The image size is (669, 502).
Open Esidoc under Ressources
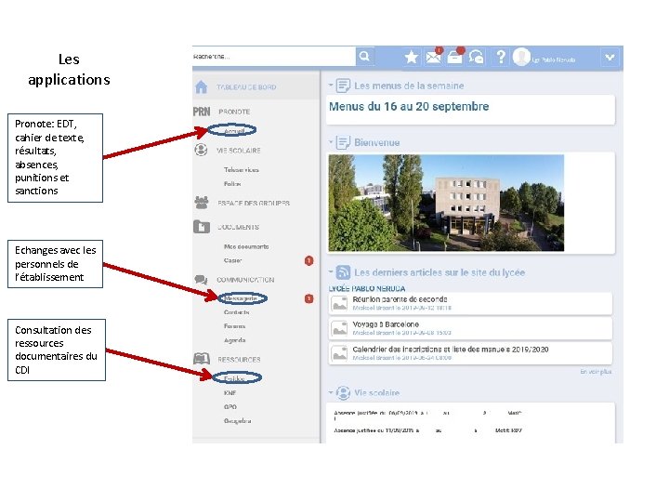(x=234, y=378)
